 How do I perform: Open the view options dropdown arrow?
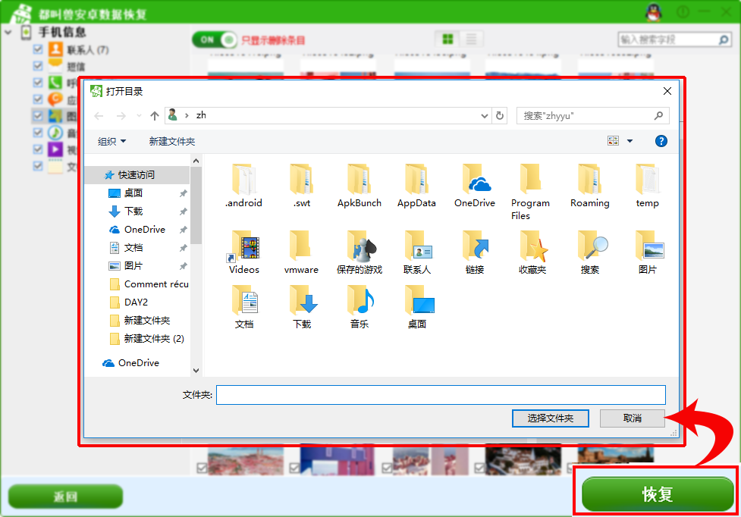[630, 141]
